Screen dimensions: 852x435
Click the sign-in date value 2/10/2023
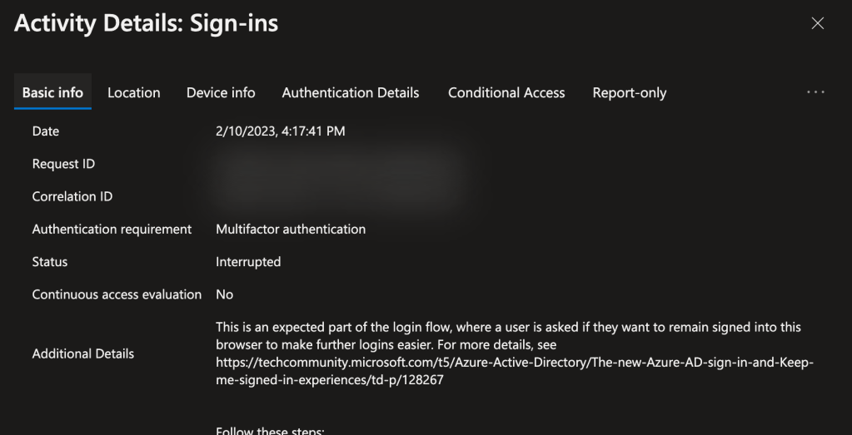click(280, 131)
